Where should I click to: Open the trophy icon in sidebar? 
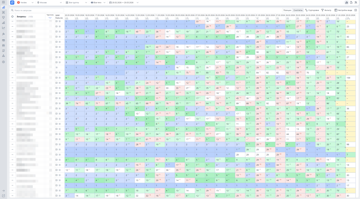tap(4, 18)
